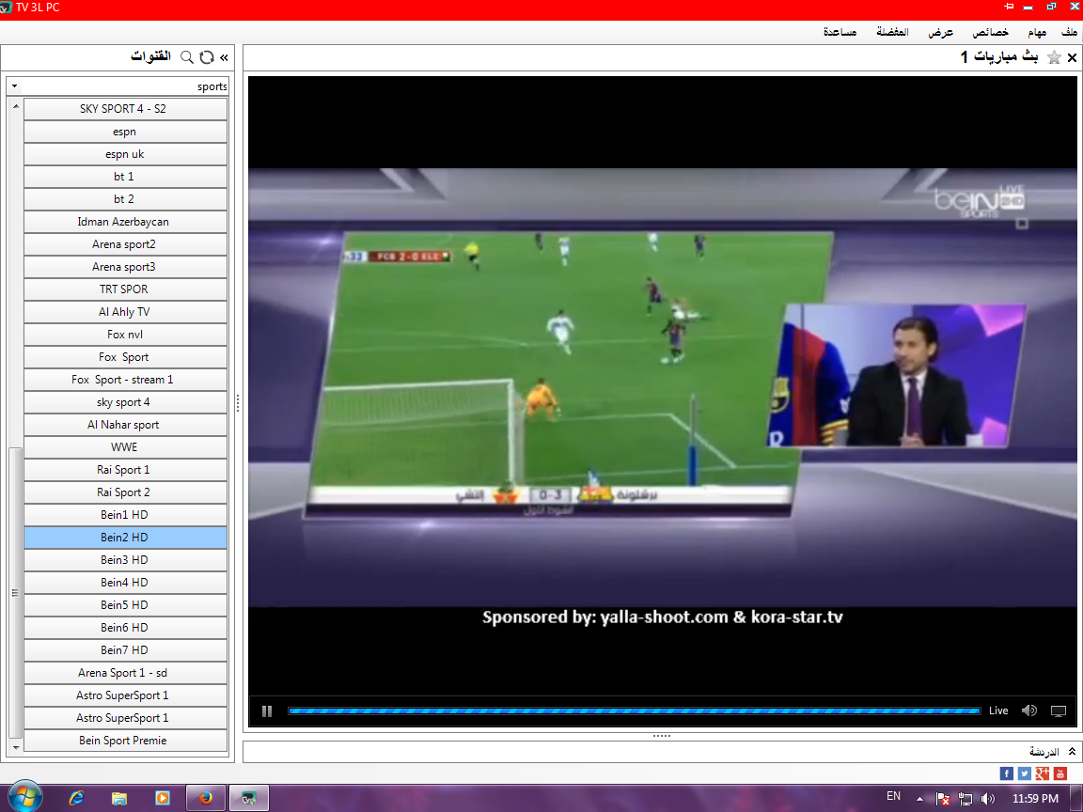Choose sky sport 4 channel
This screenshot has height=812, width=1083.
point(125,402)
